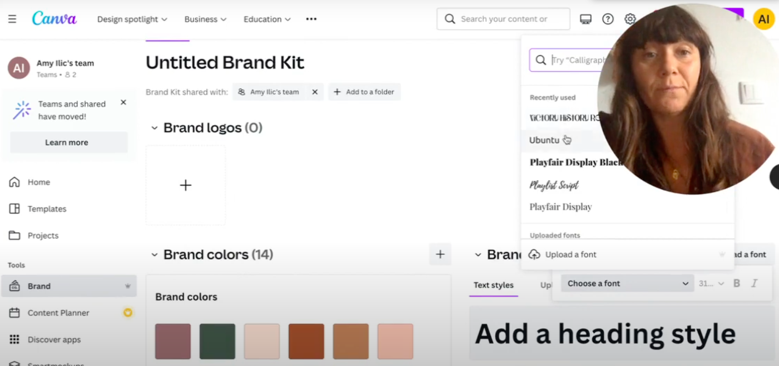Select the mauve color swatch
779x366 pixels.
(x=173, y=342)
